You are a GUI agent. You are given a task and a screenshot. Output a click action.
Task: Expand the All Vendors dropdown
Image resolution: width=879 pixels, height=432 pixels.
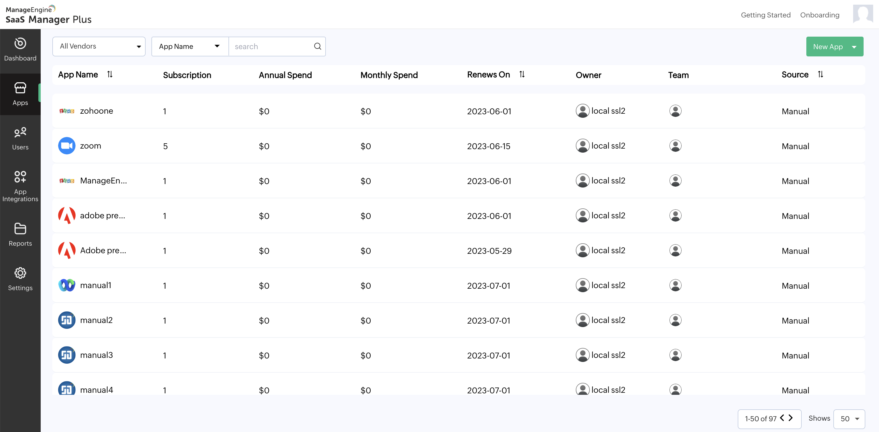[x=99, y=47]
